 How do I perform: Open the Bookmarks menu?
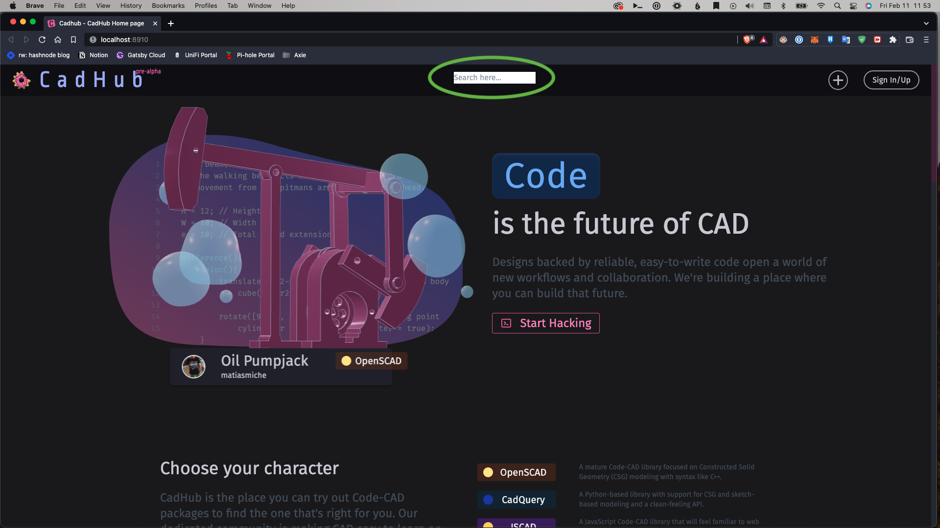coord(168,6)
